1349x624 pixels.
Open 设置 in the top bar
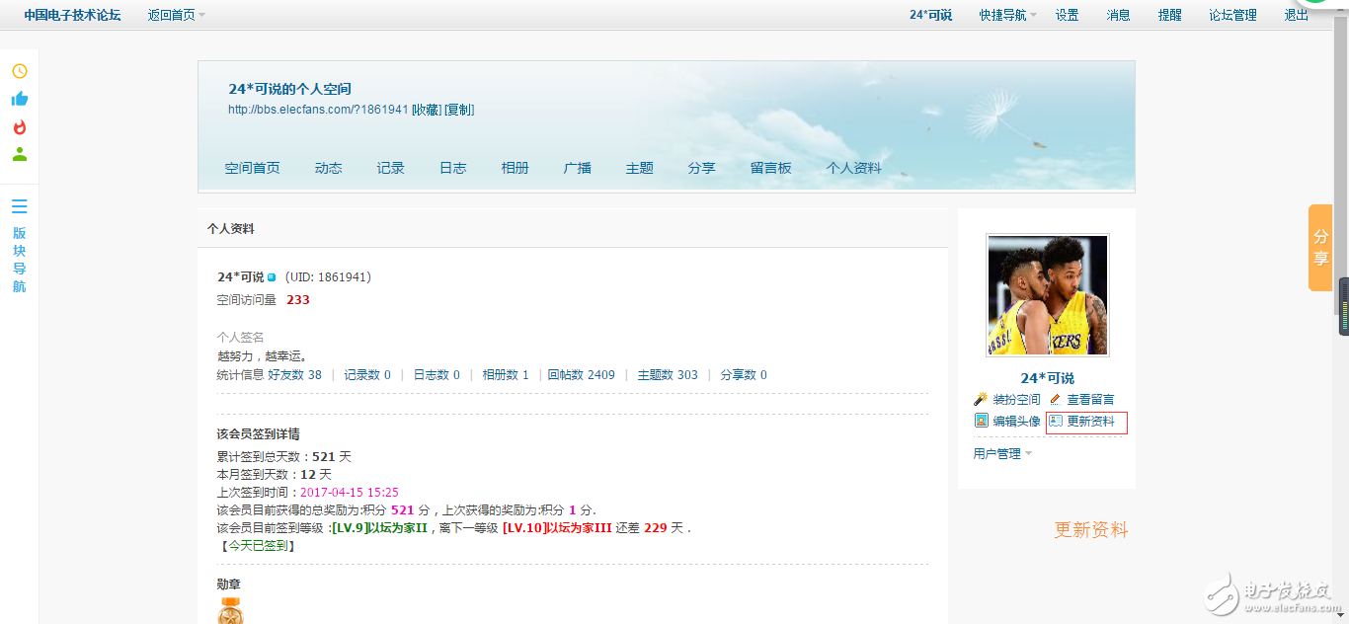coord(1067,15)
